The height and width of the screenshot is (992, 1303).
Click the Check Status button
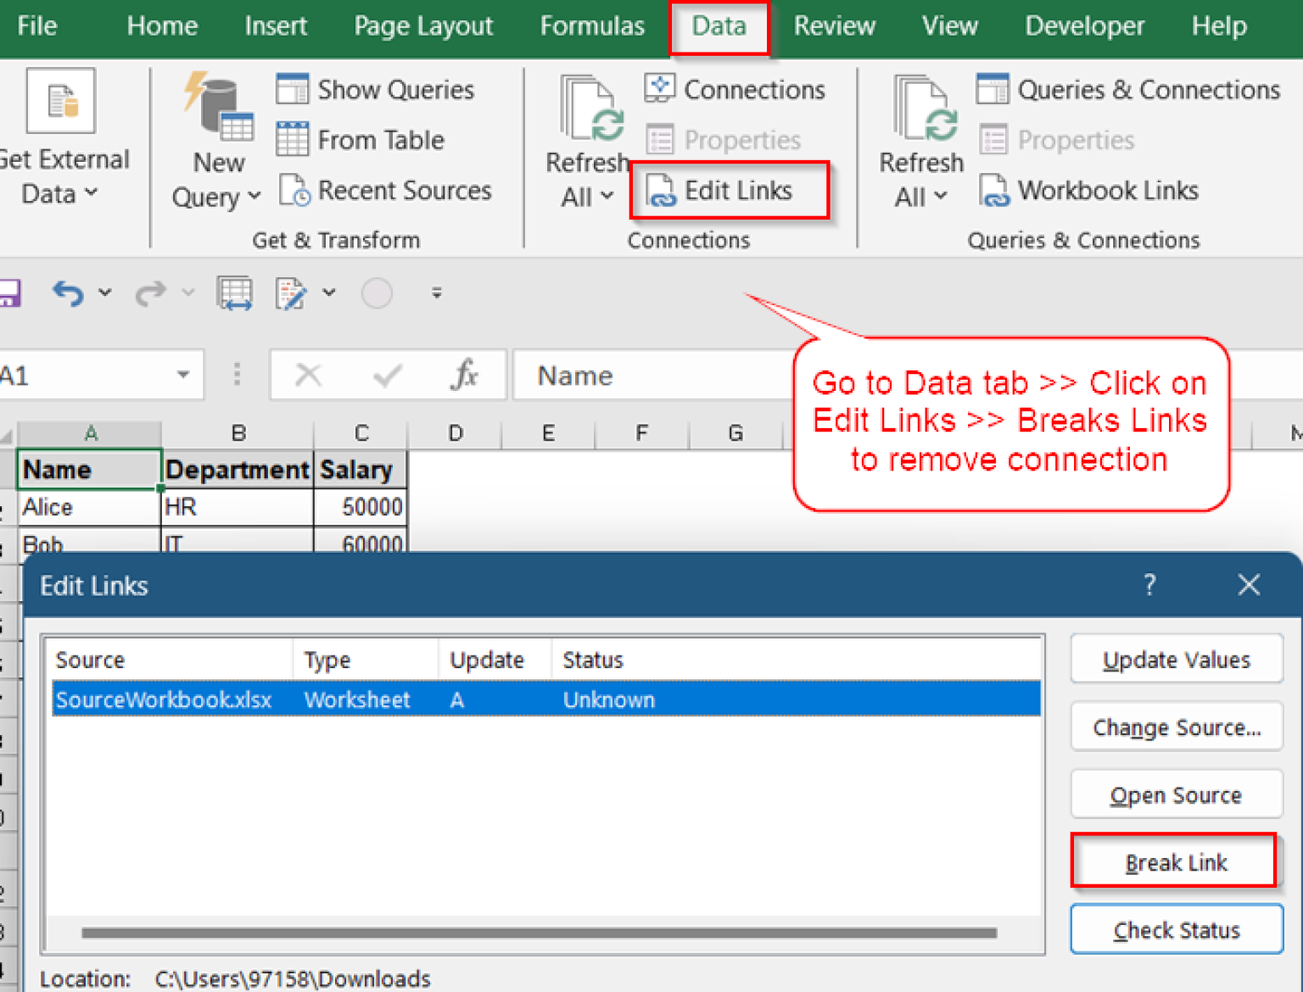(x=1175, y=929)
